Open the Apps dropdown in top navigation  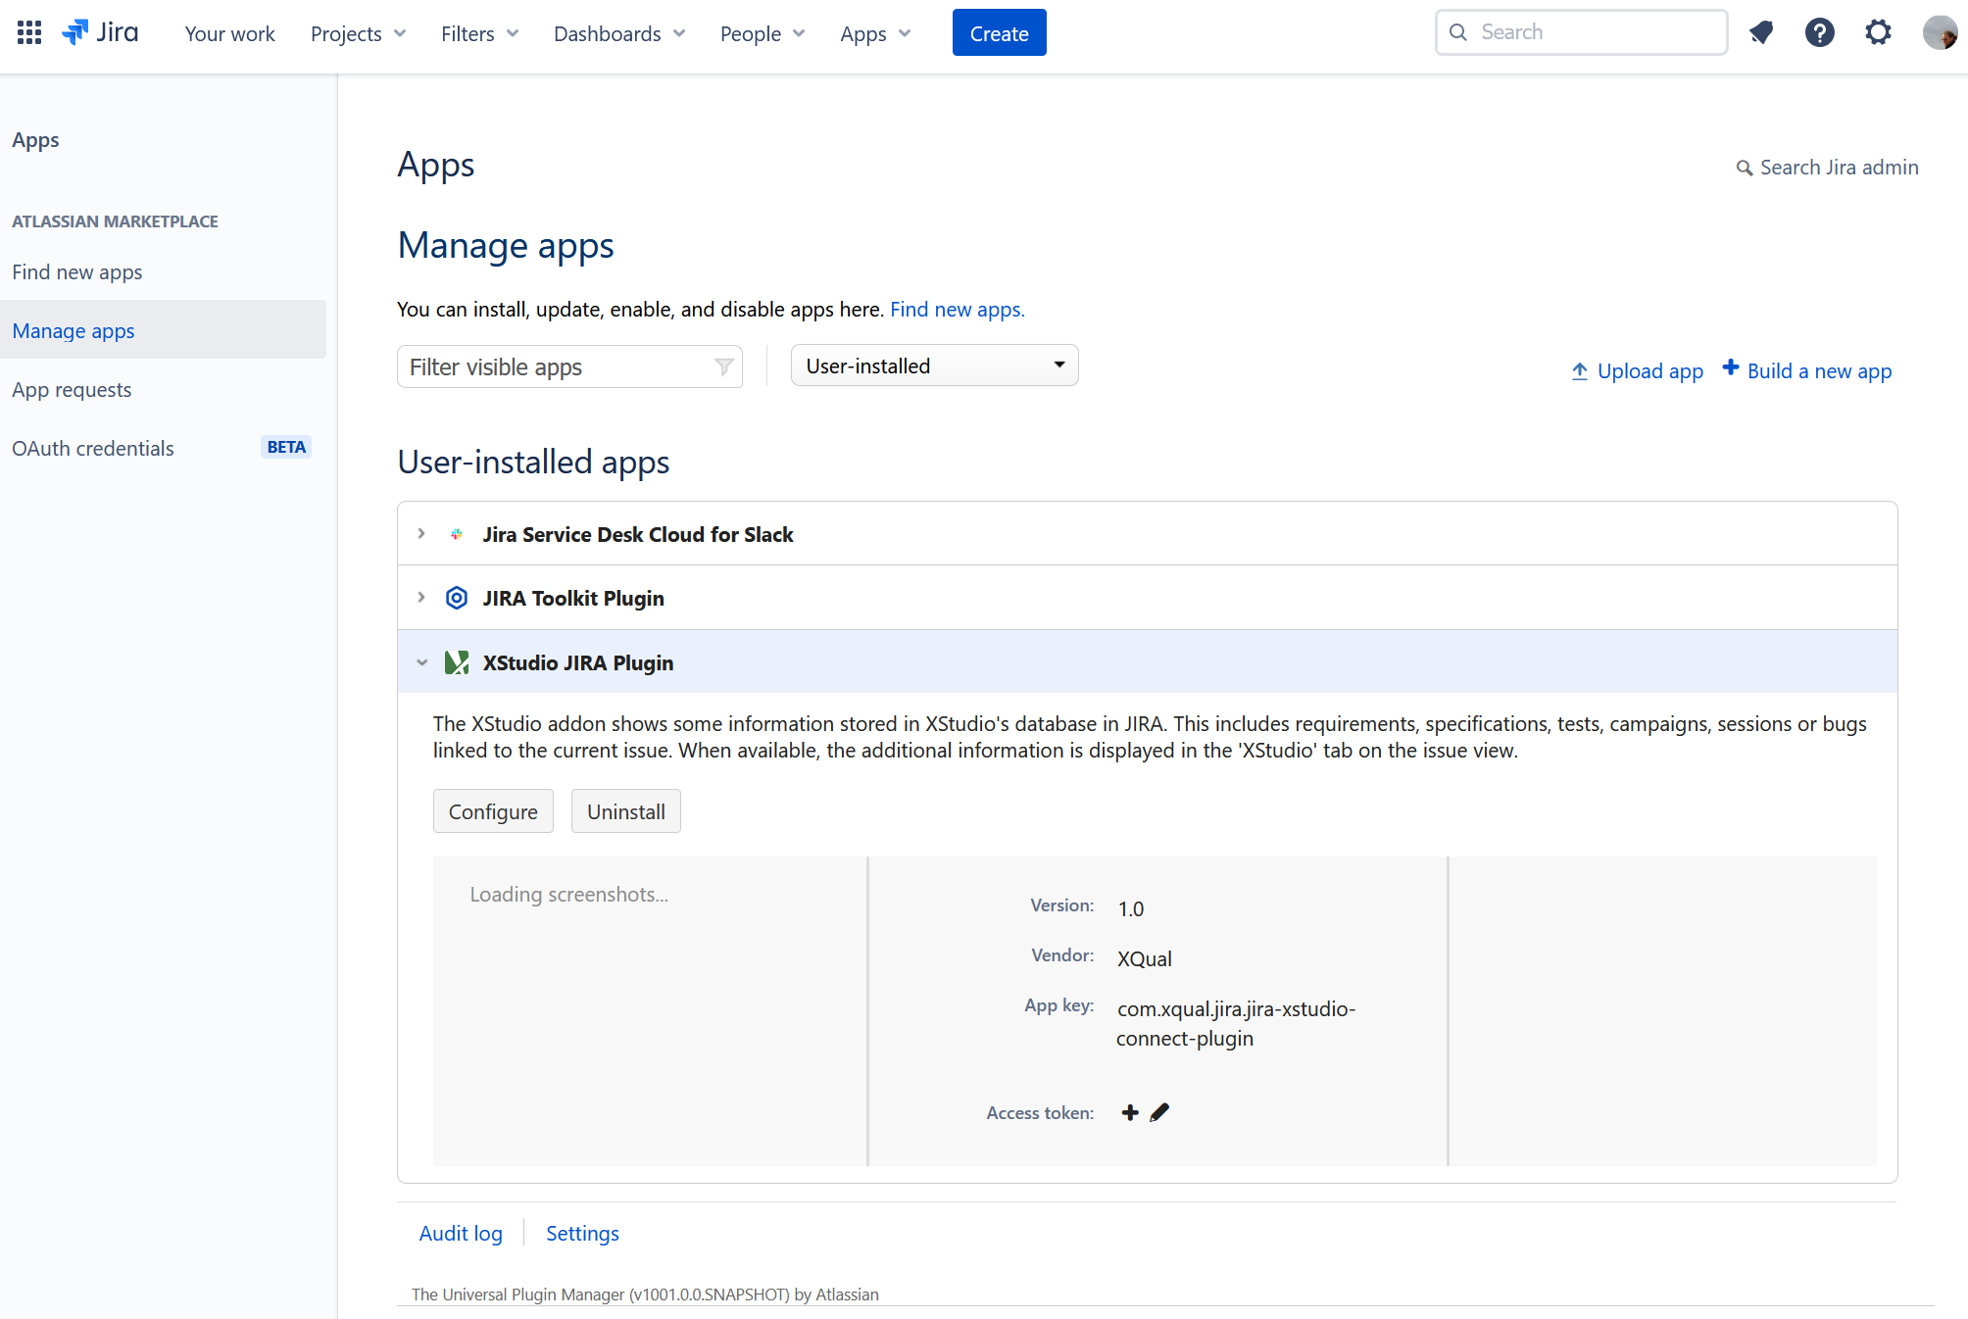point(875,33)
